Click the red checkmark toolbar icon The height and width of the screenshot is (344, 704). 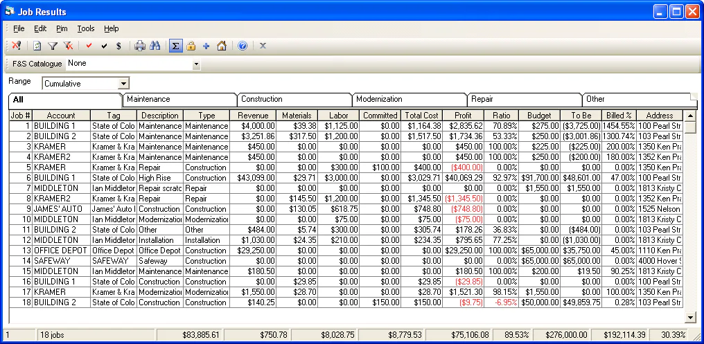pos(89,46)
